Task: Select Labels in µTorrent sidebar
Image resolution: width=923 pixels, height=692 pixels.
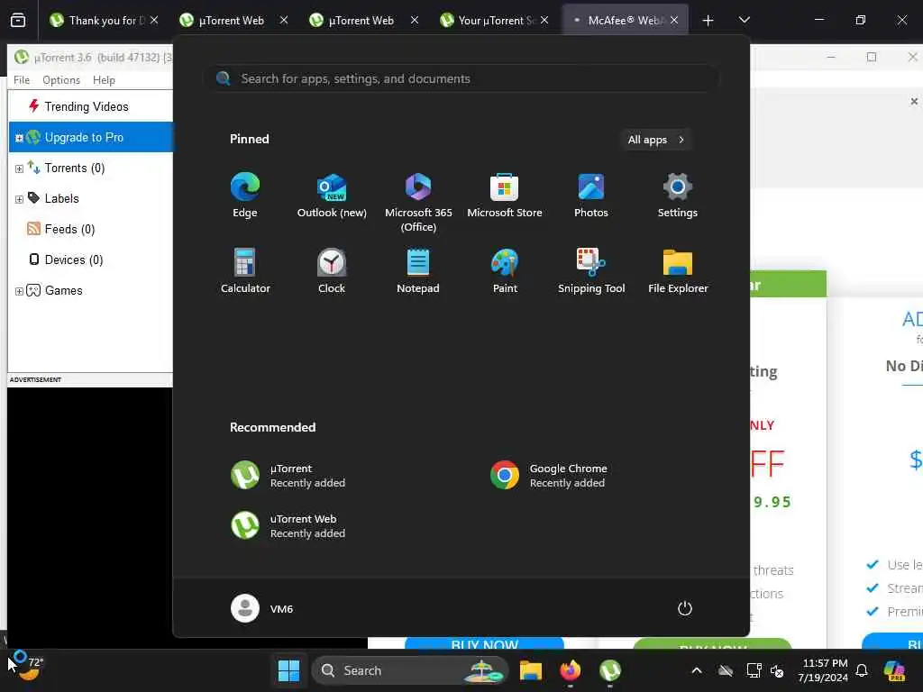Action: pyautogui.click(x=61, y=199)
